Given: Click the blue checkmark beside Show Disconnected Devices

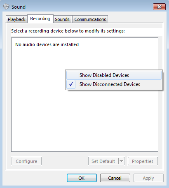Looking at the screenshot, I should point(71,84).
